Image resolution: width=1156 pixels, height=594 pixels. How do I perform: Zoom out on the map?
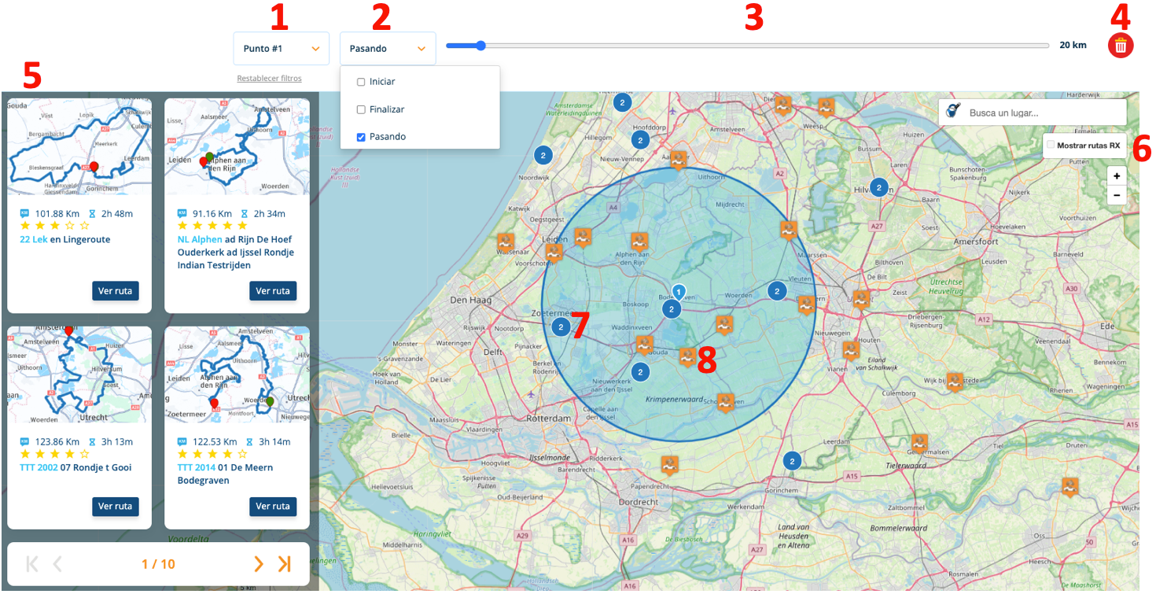coord(1117,195)
